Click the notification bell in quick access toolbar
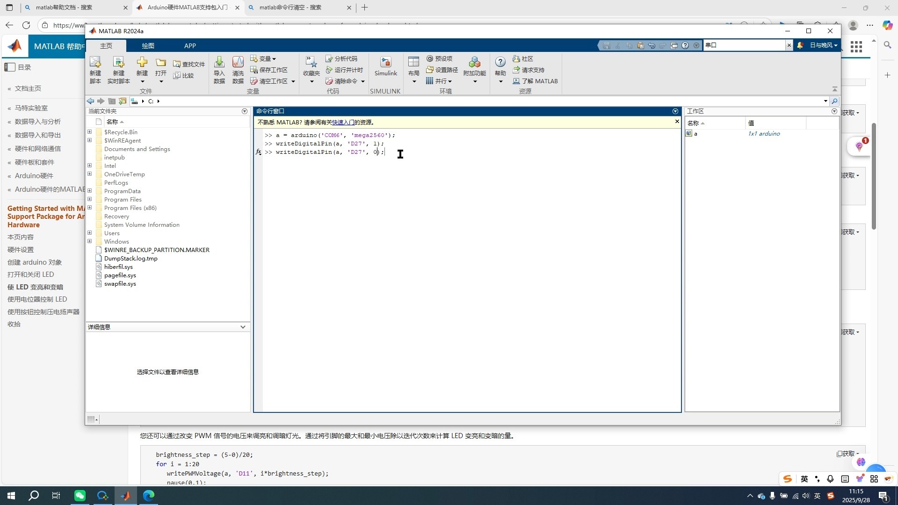The image size is (898, 505). (800, 45)
